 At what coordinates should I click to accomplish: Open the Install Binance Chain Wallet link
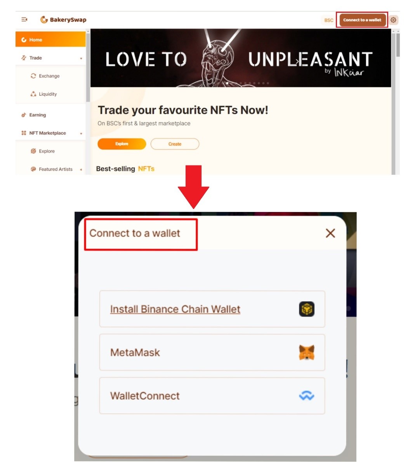coord(175,309)
